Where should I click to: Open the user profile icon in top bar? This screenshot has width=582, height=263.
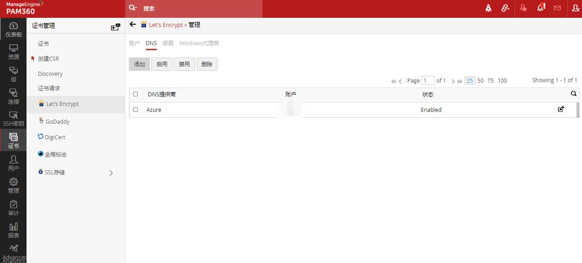coord(576,8)
